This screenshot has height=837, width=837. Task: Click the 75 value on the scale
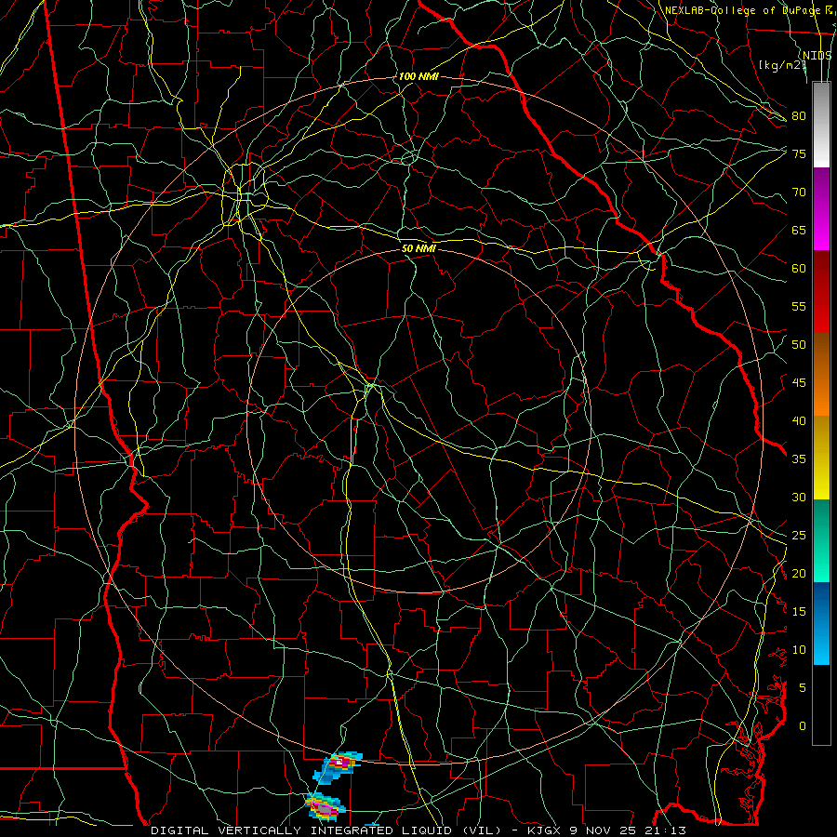[799, 153]
